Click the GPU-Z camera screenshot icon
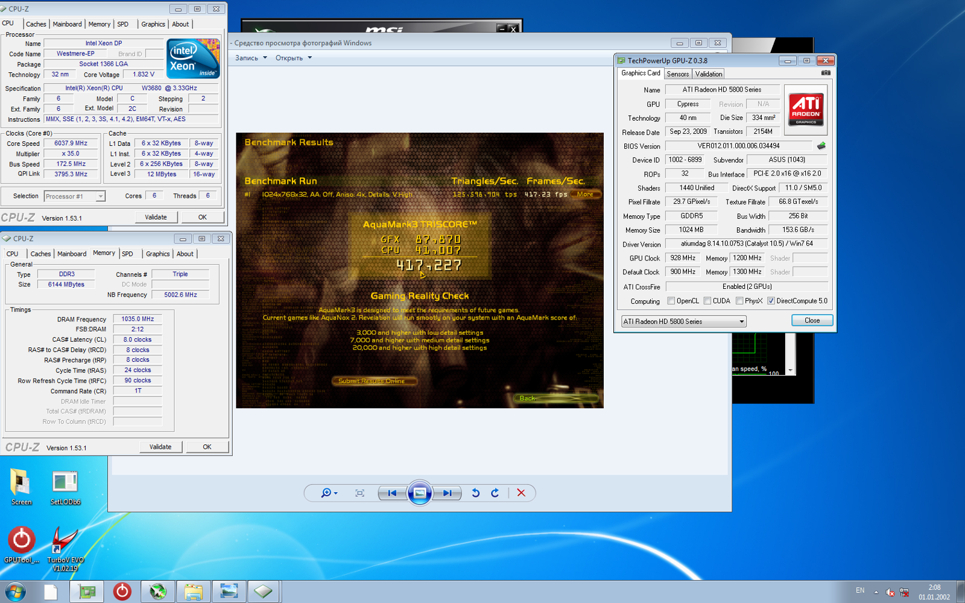This screenshot has height=603, width=965. [x=826, y=73]
